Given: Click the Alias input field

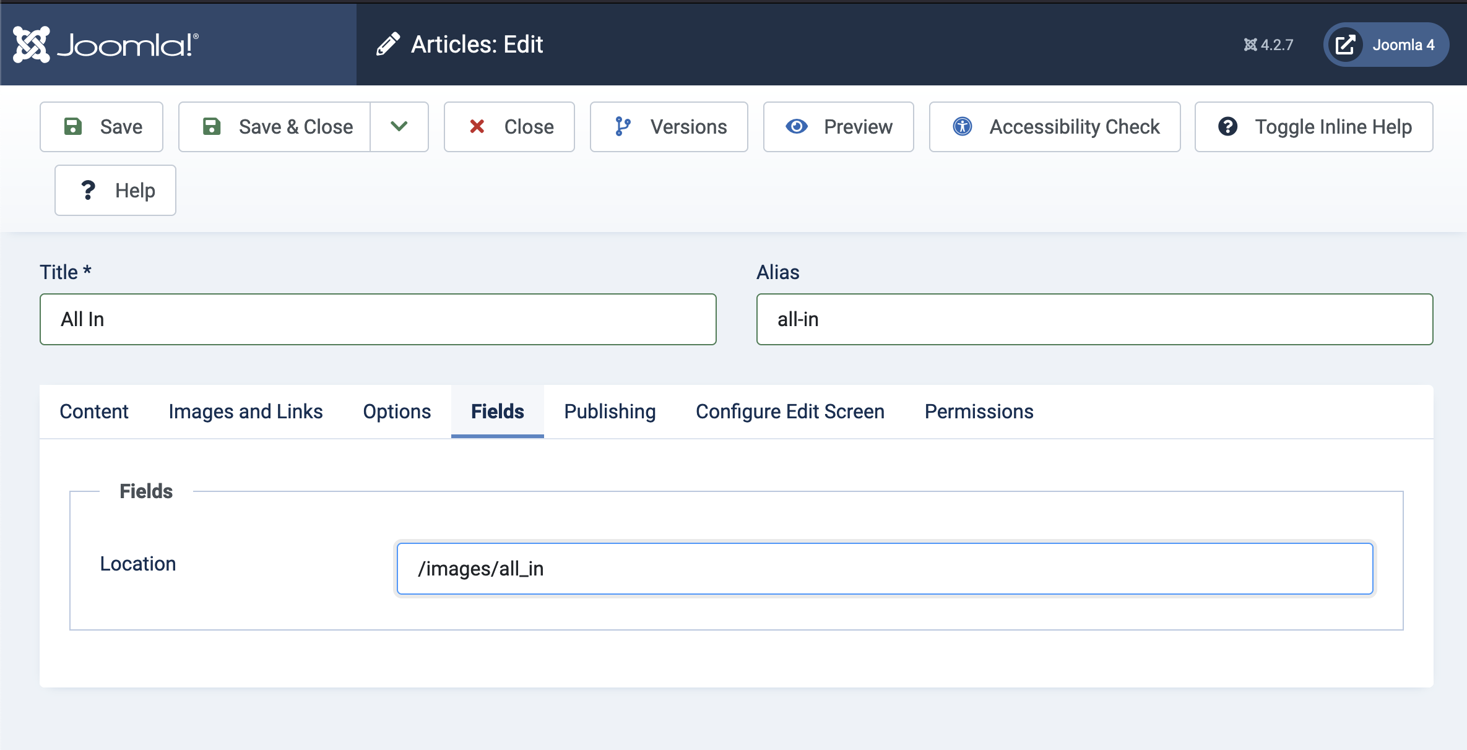Looking at the screenshot, I should [x=1094, y=319].
